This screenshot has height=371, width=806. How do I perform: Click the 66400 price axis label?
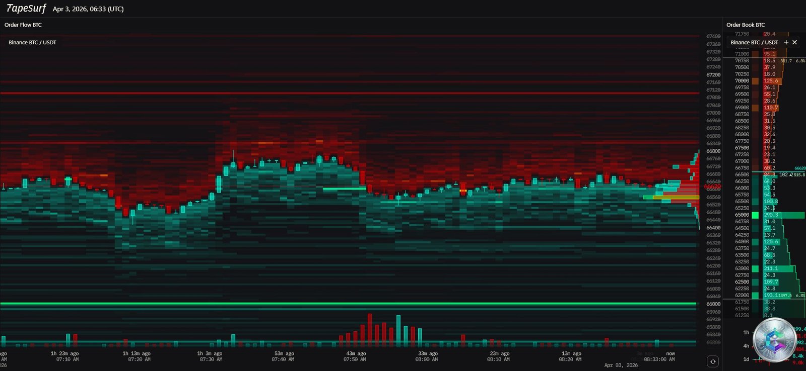click(713, 228)
